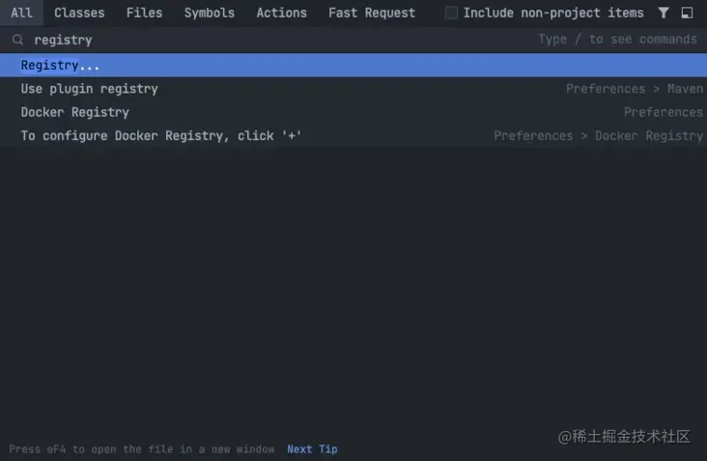Viewport: 707px width, 461px height.
Task: Pick 'To configure Docker Registry' result
Action: click(161, 135)
